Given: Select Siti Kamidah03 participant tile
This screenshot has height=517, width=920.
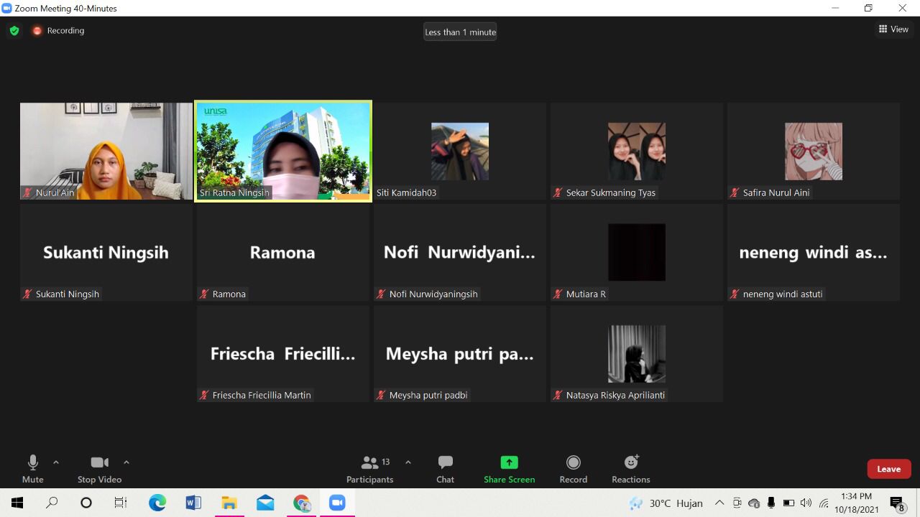Looking at the screenshot, I should (460, 151).
